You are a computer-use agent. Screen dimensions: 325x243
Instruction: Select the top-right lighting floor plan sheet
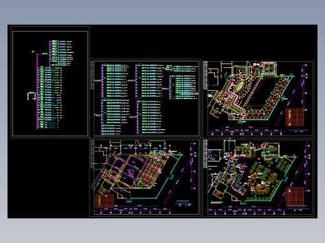click(x=258, y=98)
